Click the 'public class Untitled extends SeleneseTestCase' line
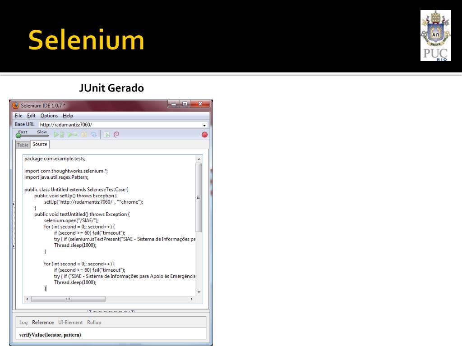Viewport: 462px width, 346px height. 76,190
